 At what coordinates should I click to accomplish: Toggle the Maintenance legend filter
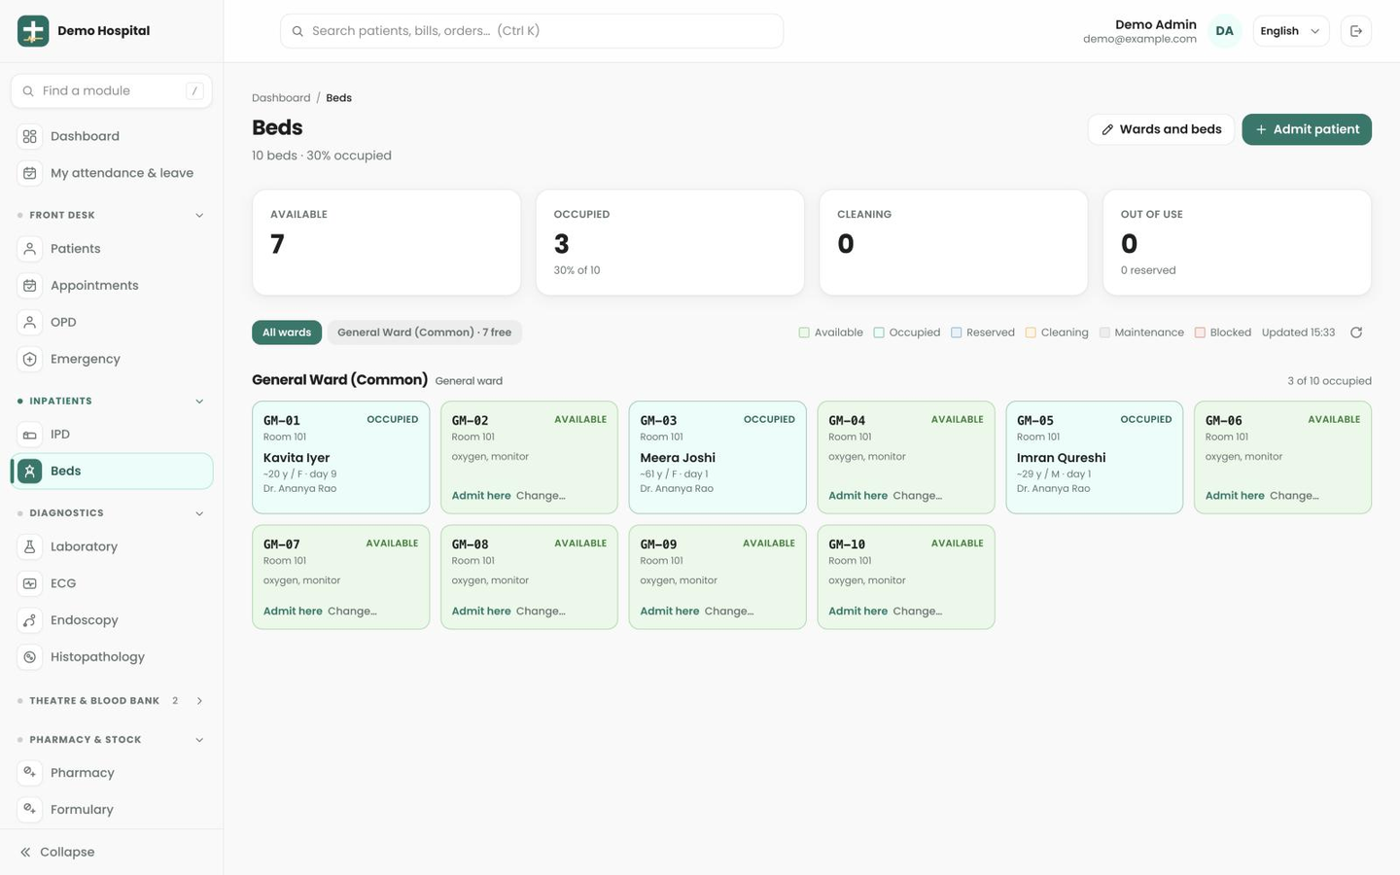coord(1141,332)
